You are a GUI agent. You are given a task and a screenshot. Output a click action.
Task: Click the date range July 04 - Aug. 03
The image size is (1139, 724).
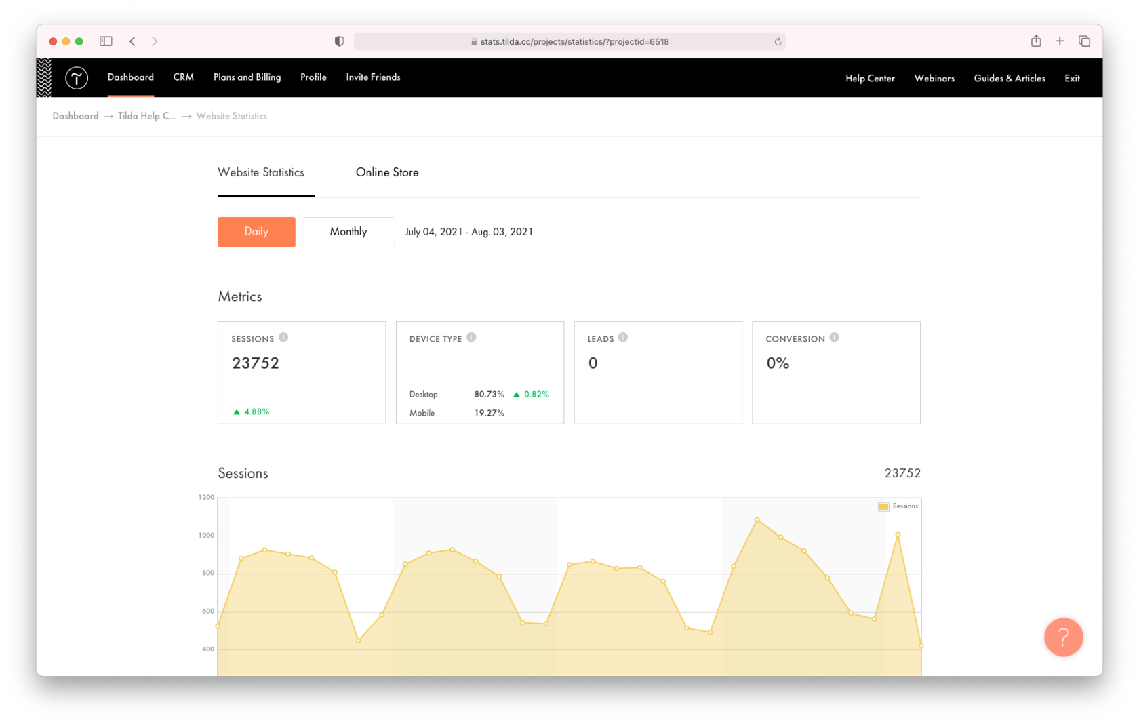tap(469, 232)
